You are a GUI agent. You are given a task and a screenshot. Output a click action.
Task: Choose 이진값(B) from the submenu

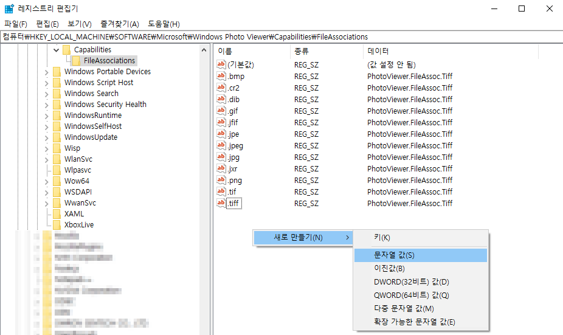click(x=421, y=269)
